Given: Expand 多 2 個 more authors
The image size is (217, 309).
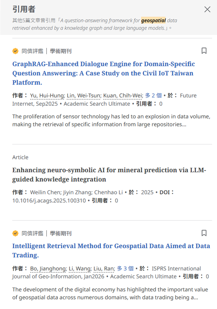Looking at the screenshot, I should [153, 96].
